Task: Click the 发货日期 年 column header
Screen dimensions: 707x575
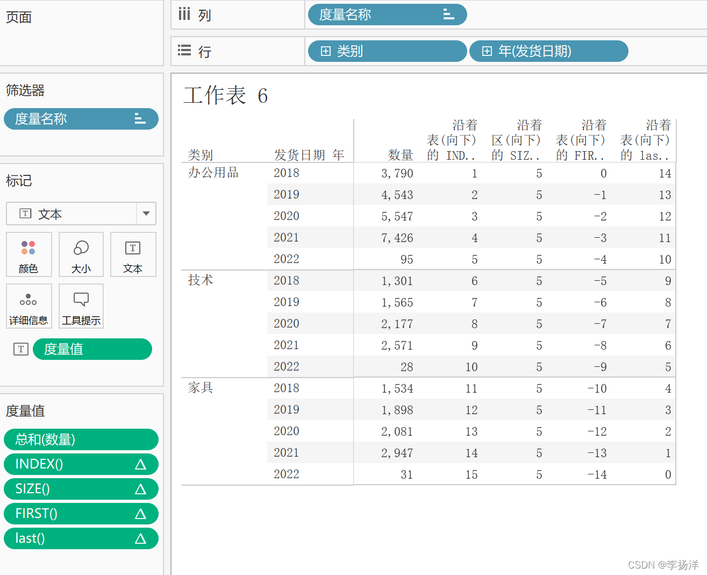Action: [x=309, y=155]
